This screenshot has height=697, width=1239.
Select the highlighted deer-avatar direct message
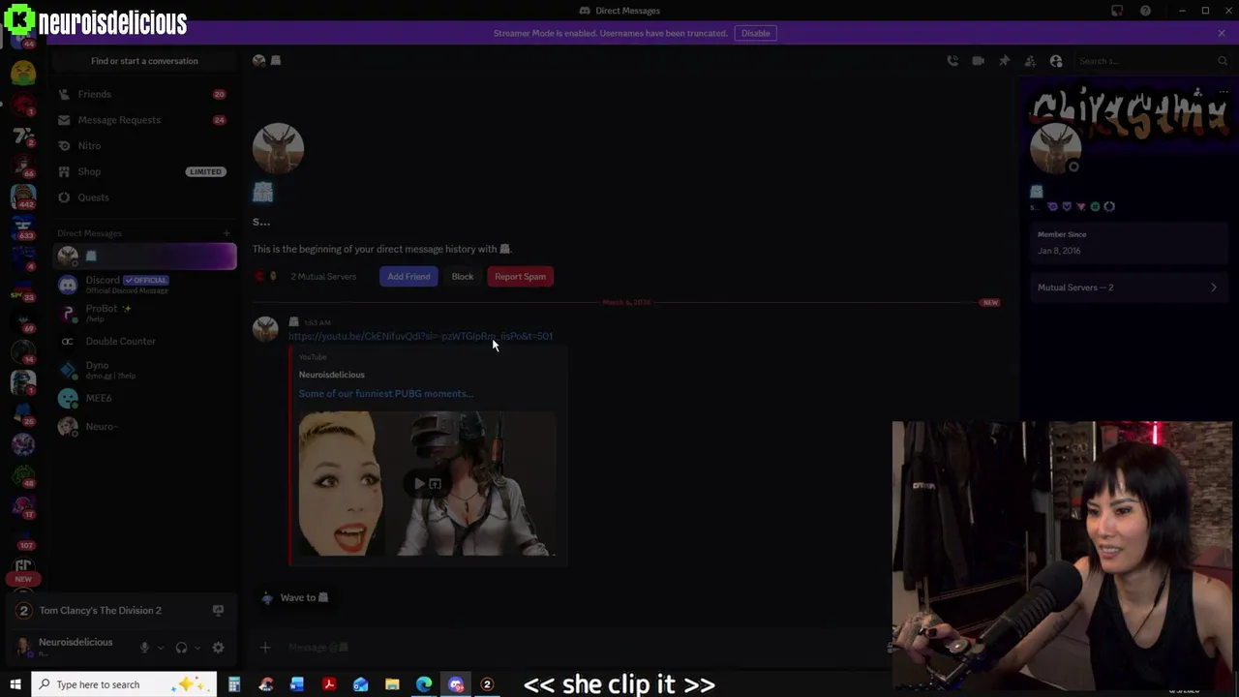coord(144,257)
